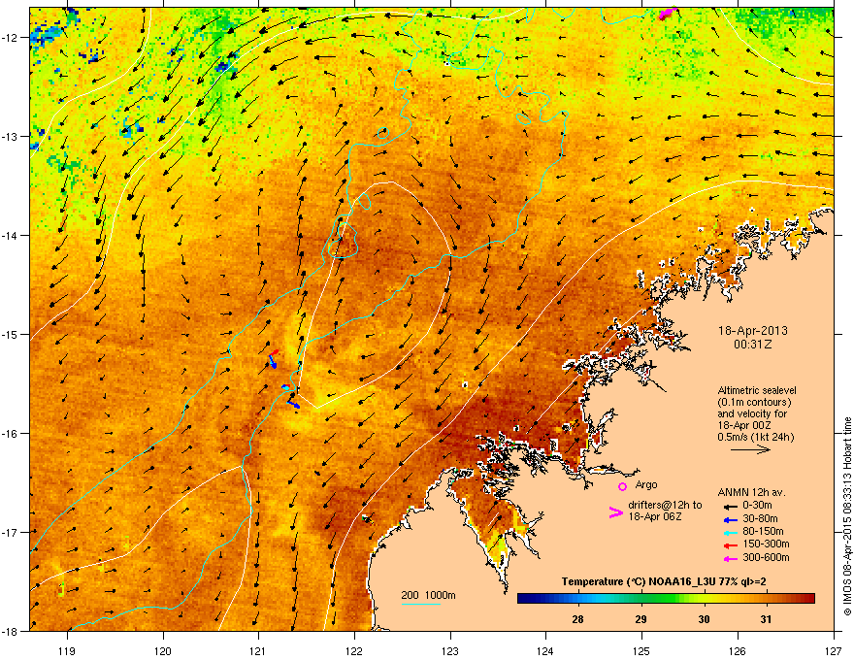Click the latitude axis label -17
Screen dimensions: 854x660
[11, 532]
